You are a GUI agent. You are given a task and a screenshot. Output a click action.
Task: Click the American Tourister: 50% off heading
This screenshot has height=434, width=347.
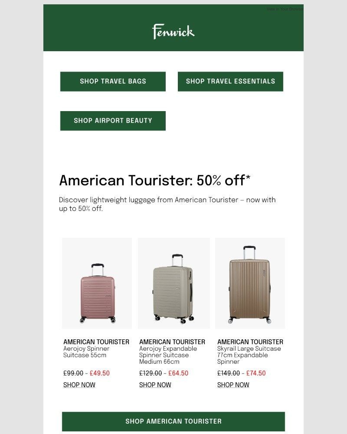coord(155,180)
